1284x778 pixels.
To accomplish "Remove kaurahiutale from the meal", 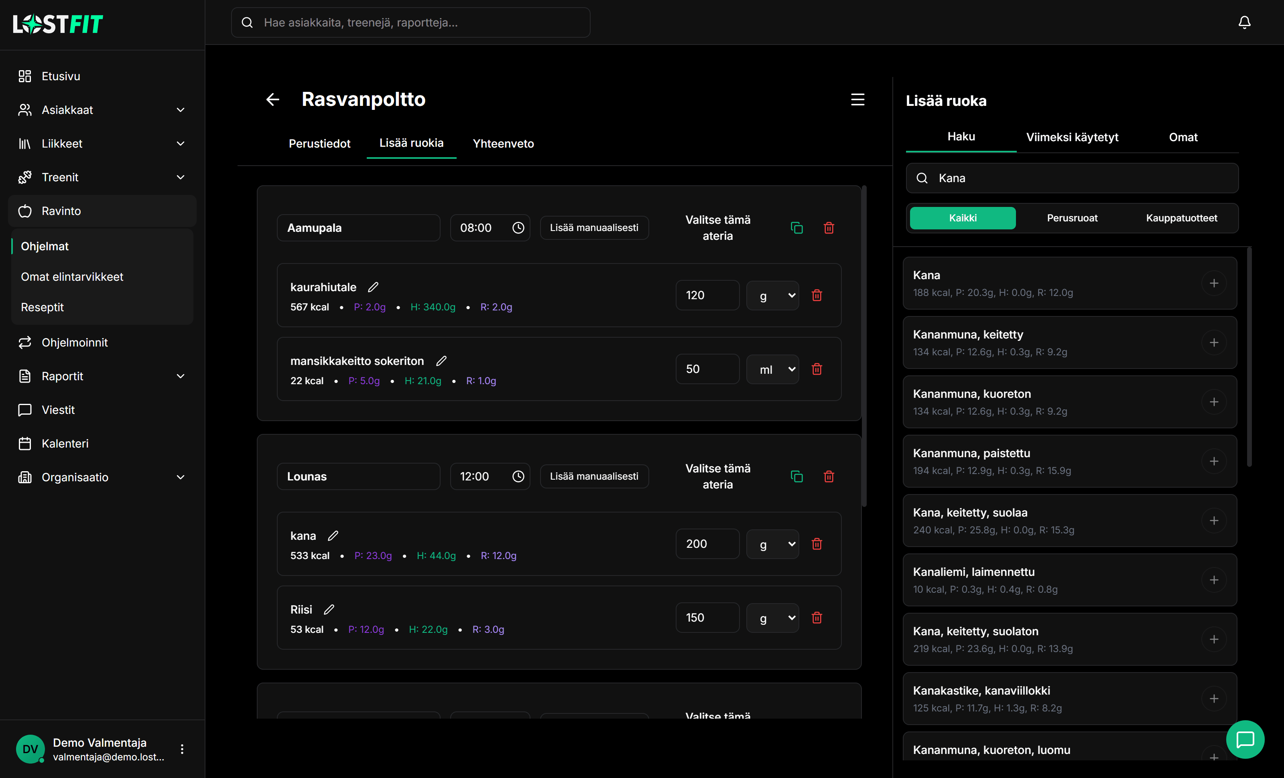I will click(x=817, y=295).
